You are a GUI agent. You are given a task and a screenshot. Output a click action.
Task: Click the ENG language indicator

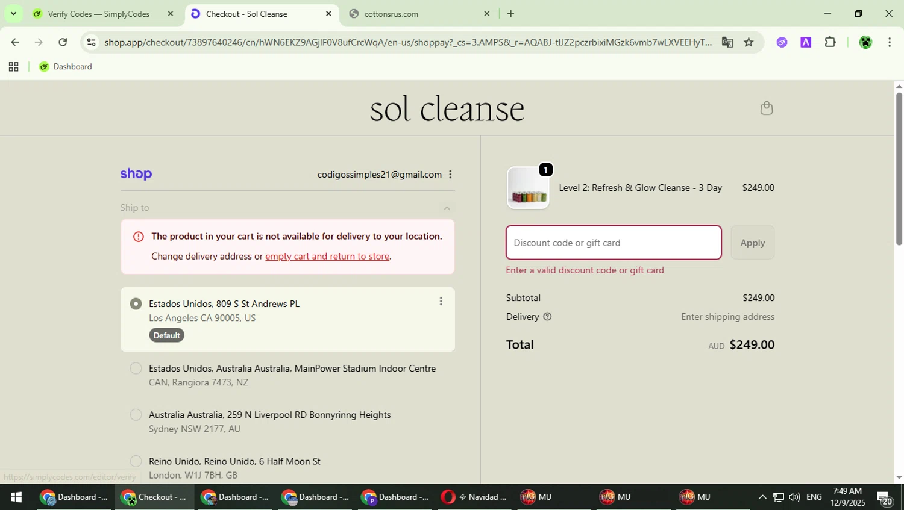tap(814, 497)
